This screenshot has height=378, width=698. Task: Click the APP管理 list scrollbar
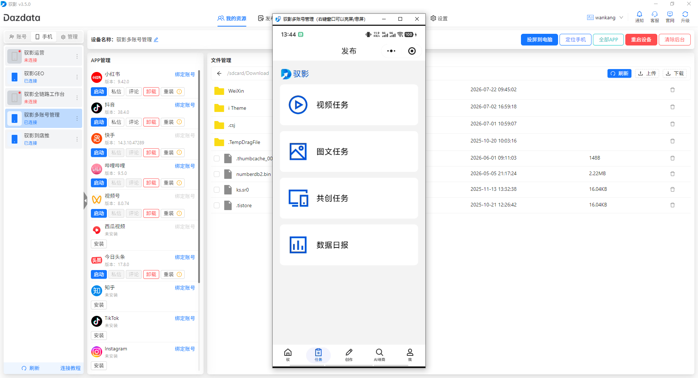[199, 176]
